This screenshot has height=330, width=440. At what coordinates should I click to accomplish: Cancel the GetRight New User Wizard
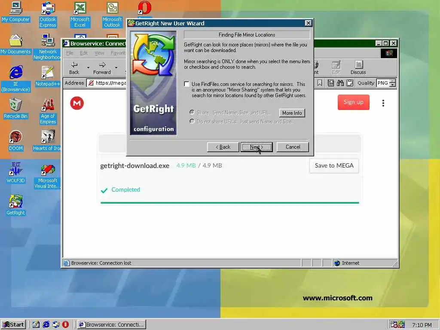293,147
